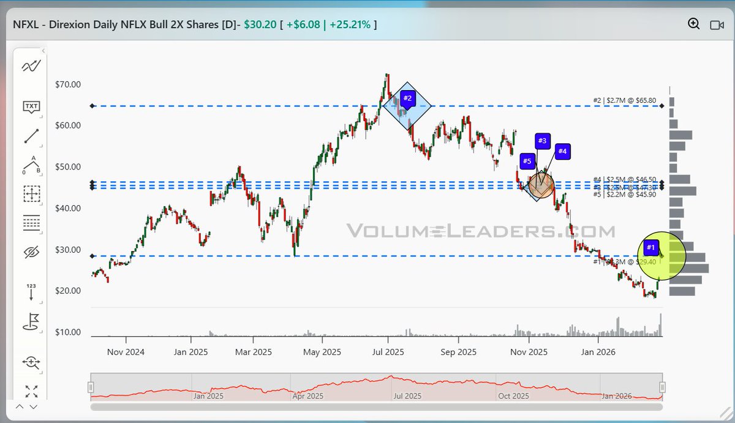Click the 'Nov 2024' axis date label
The image size is (735, 423).
pos(126,352)
